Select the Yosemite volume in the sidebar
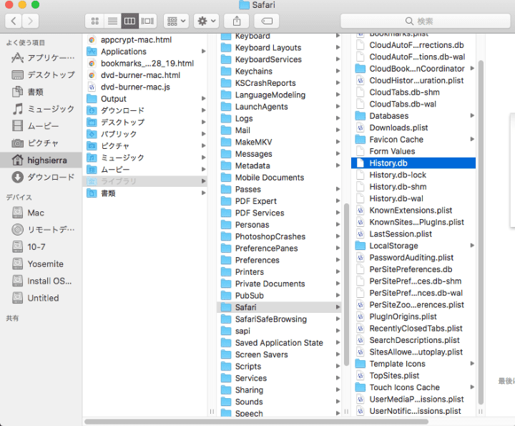The width and height of the screenshot is (515, 426). pos(41,263)
